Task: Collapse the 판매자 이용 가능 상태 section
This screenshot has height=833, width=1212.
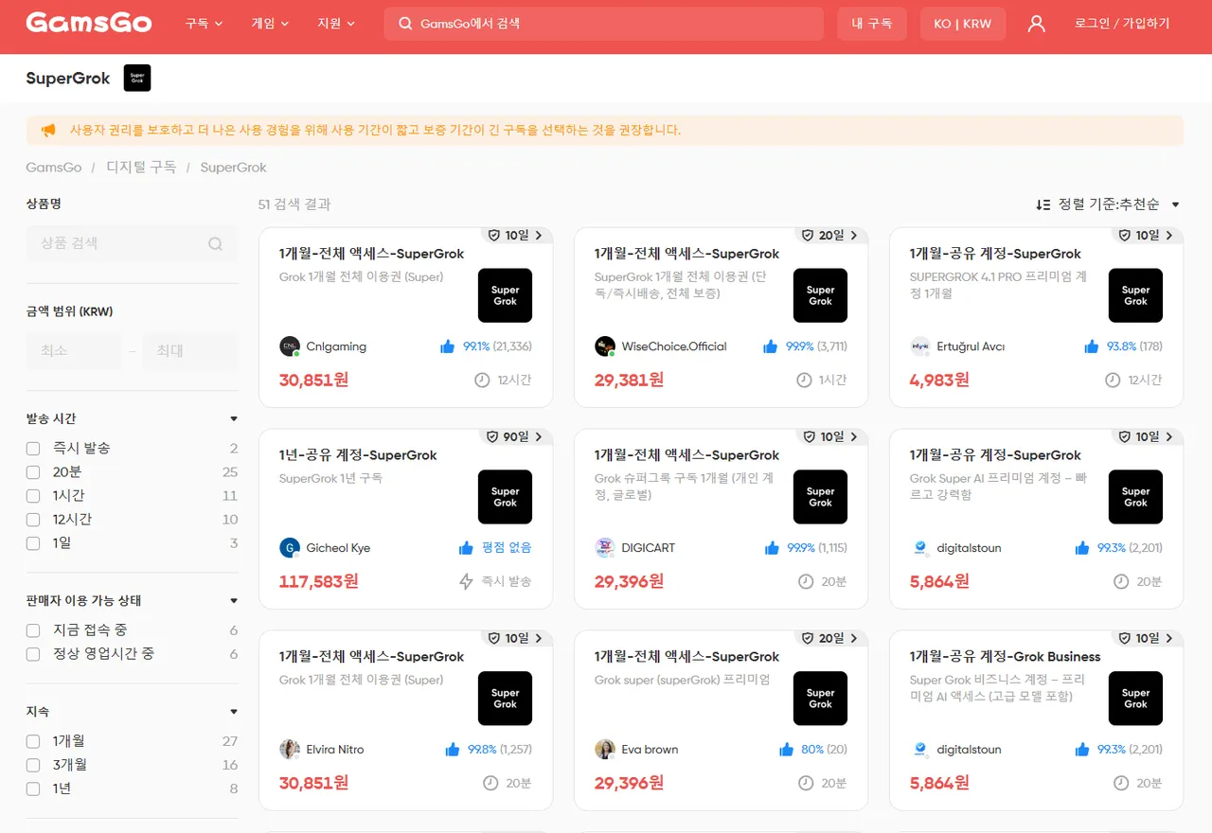Action: click(234, 600)
